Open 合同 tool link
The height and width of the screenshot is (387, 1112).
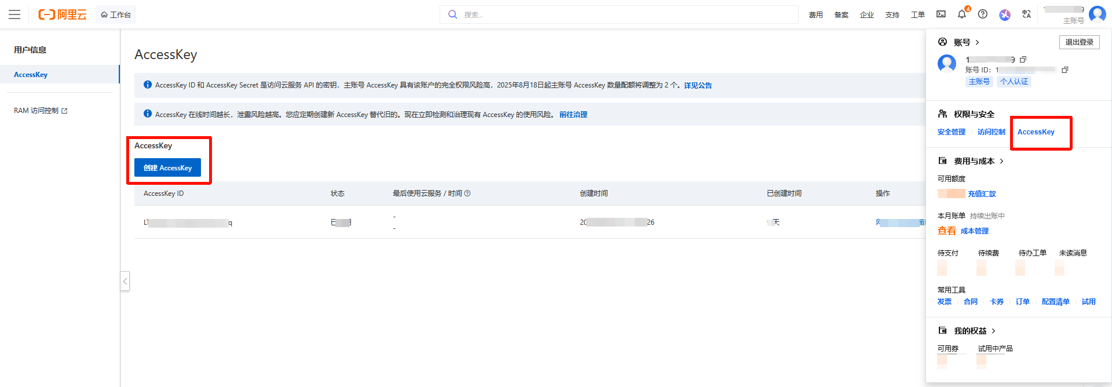click(971, 302)
